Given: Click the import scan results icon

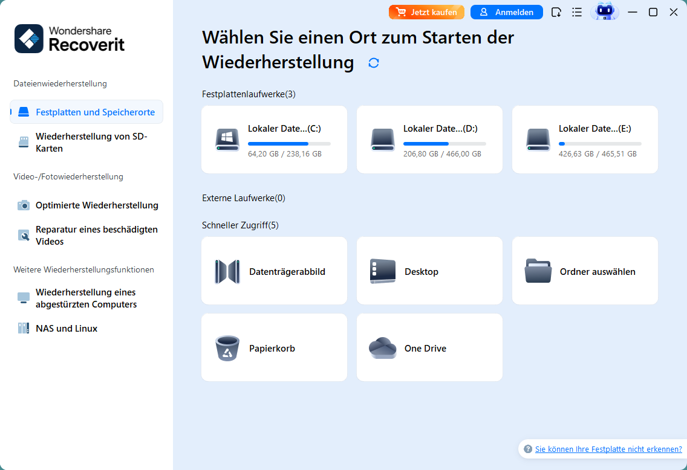Looking at the screenshot, I should (x=556, y=12).
